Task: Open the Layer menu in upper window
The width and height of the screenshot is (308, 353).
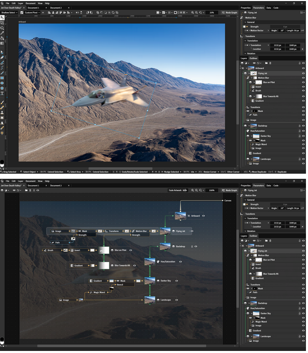Action: coord(20,3)
